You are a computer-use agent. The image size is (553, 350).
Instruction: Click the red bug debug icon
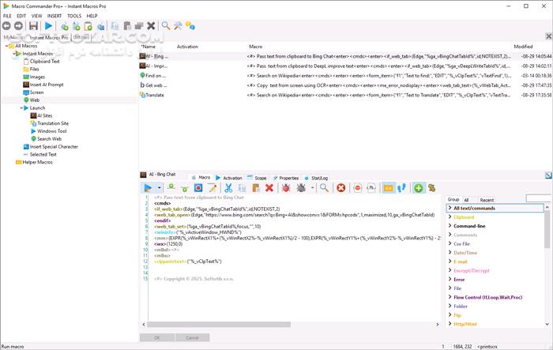point(286,188)
